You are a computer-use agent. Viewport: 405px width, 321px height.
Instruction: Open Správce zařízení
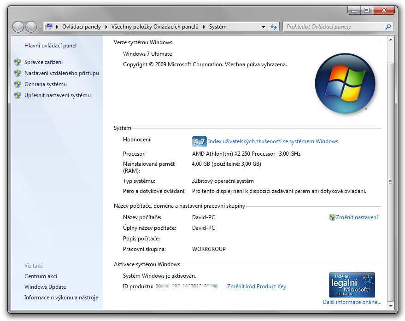44,62
